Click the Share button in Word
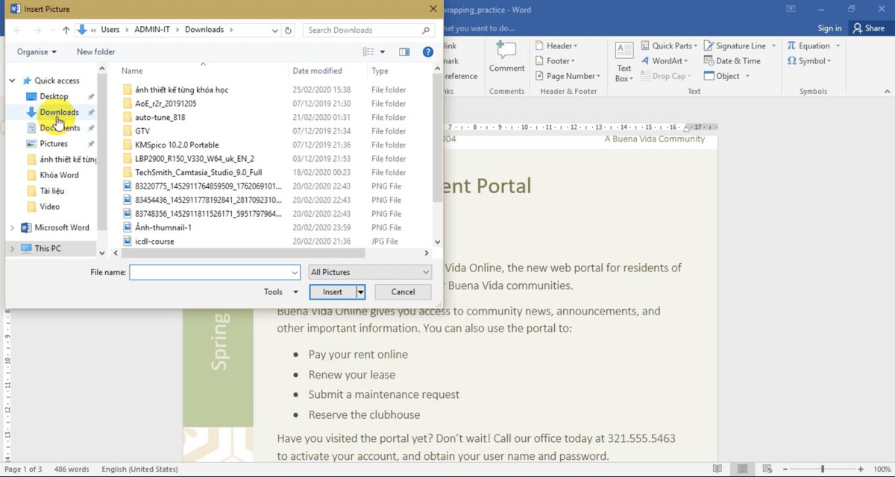895x477 pixels. (869, 28)
